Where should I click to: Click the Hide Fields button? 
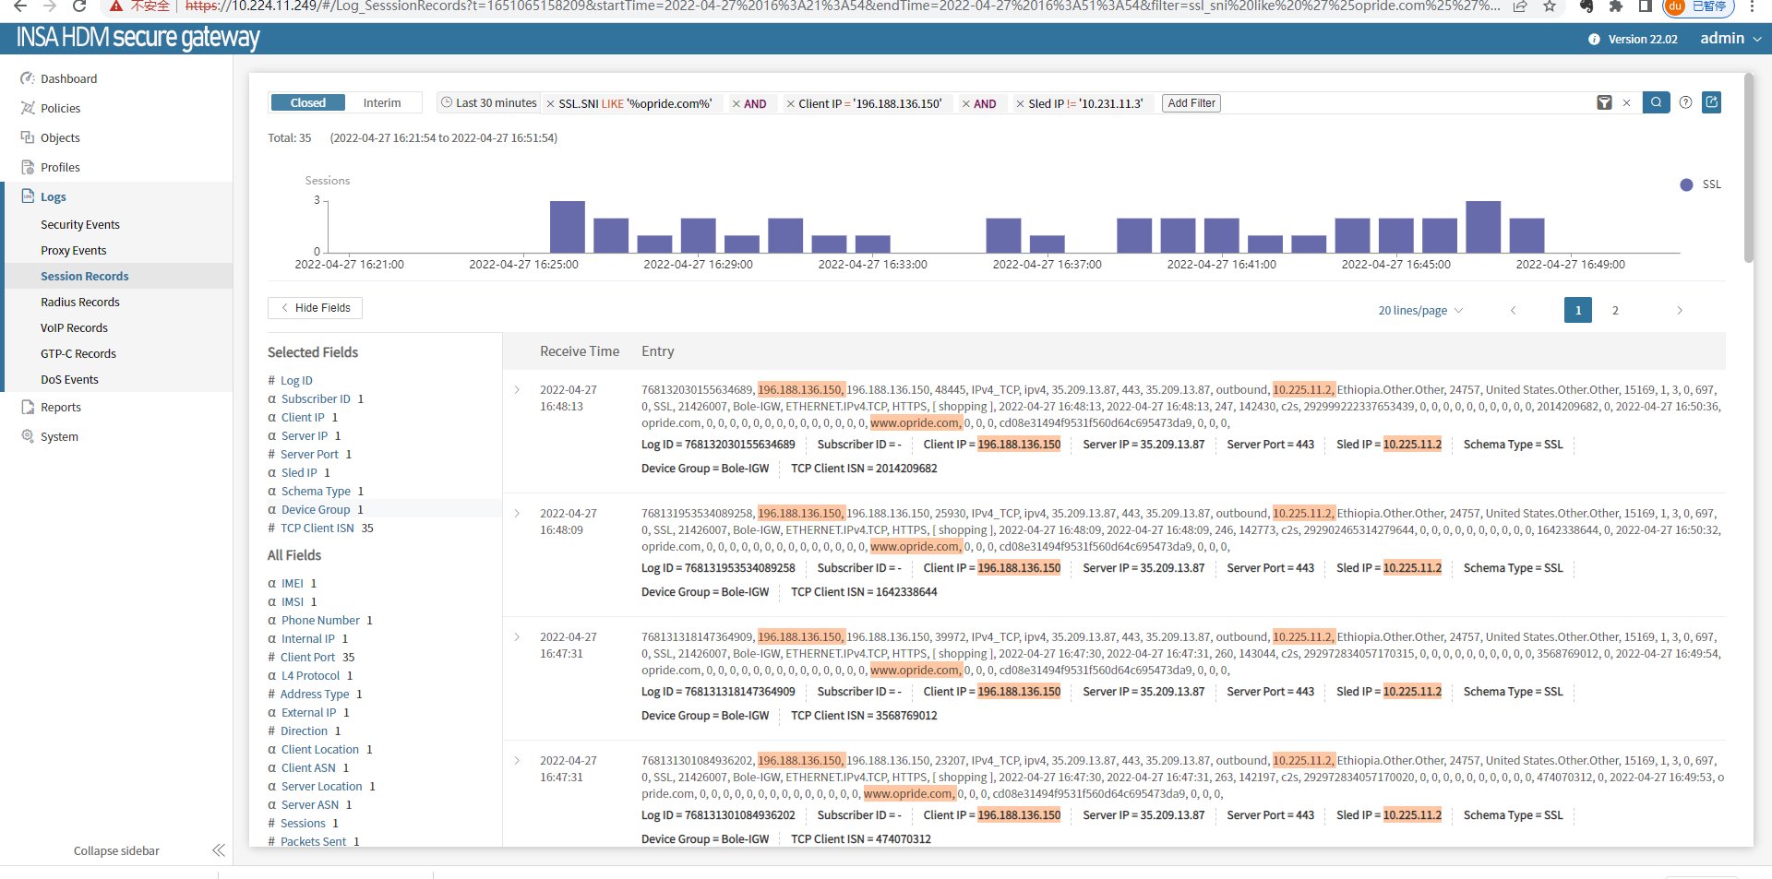pyautogui.click(x=315, y=308)
